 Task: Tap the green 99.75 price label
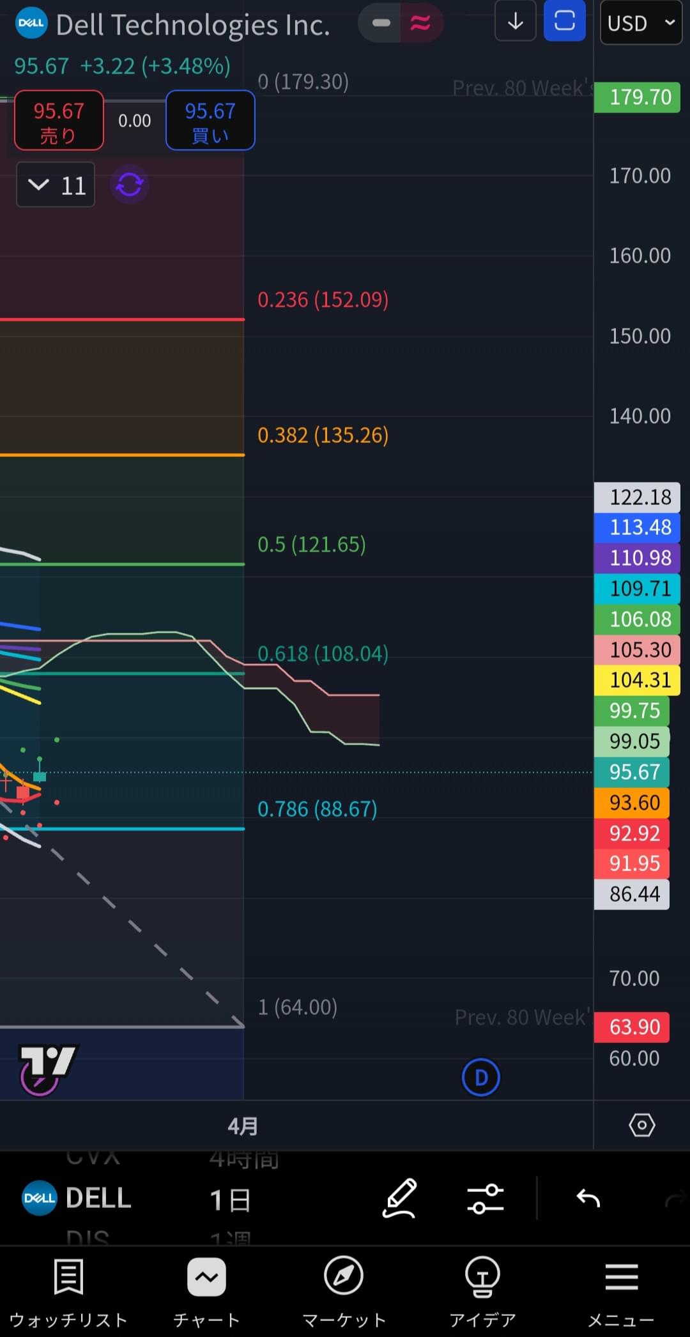point(632,711)
